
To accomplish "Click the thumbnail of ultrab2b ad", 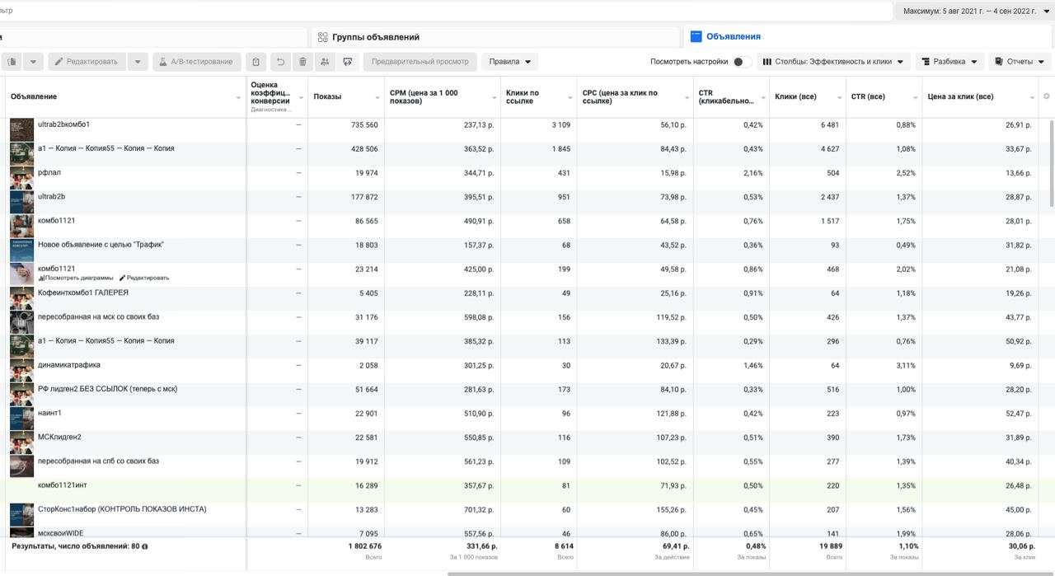I will coord(21,202).
